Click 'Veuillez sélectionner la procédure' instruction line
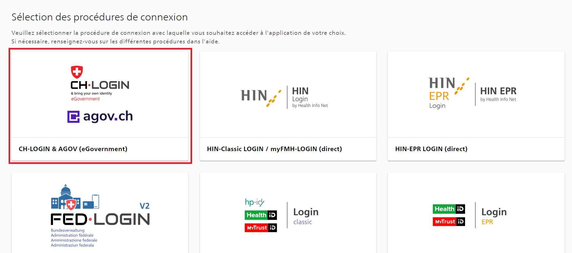Viewport: 572px width, 253px height. point(179,33)
